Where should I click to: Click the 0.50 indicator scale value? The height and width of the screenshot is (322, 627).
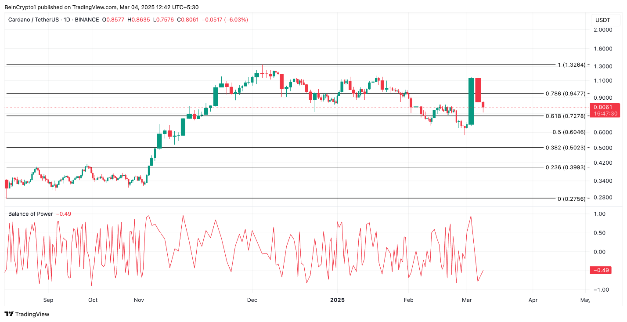click(600, 233)
